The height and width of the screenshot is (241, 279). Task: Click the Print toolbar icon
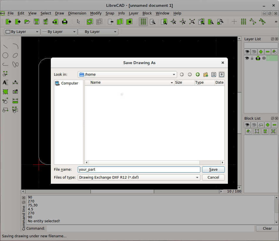(x=65, y=22)
